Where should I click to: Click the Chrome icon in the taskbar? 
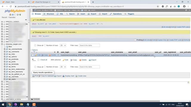coord(9,104)
